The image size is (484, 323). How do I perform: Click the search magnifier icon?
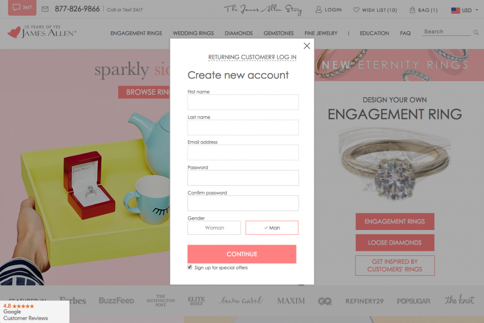[x=476, y=33]
